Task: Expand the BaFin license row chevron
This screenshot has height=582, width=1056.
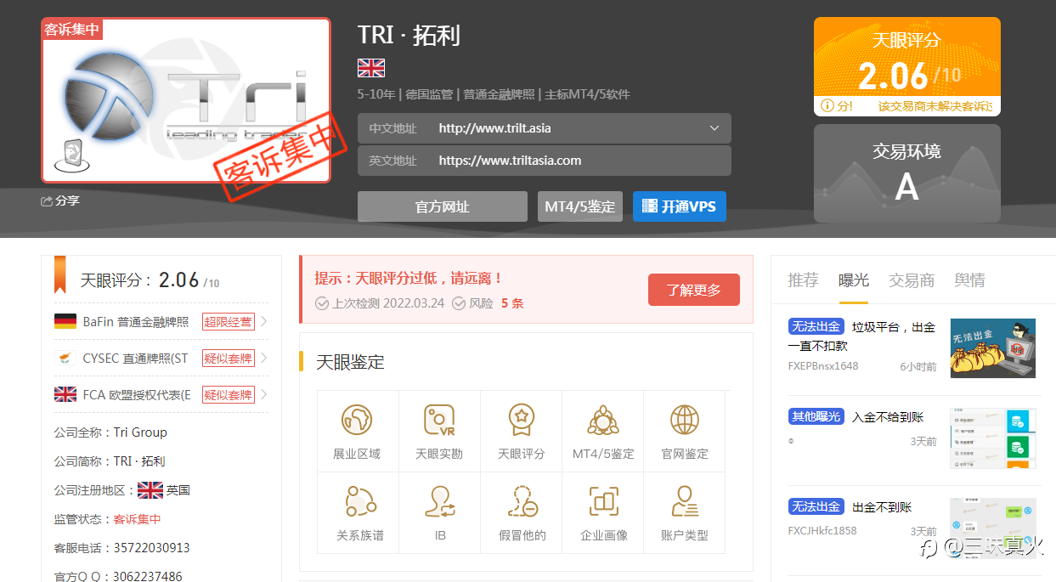Action: click(x=264, y=321)
